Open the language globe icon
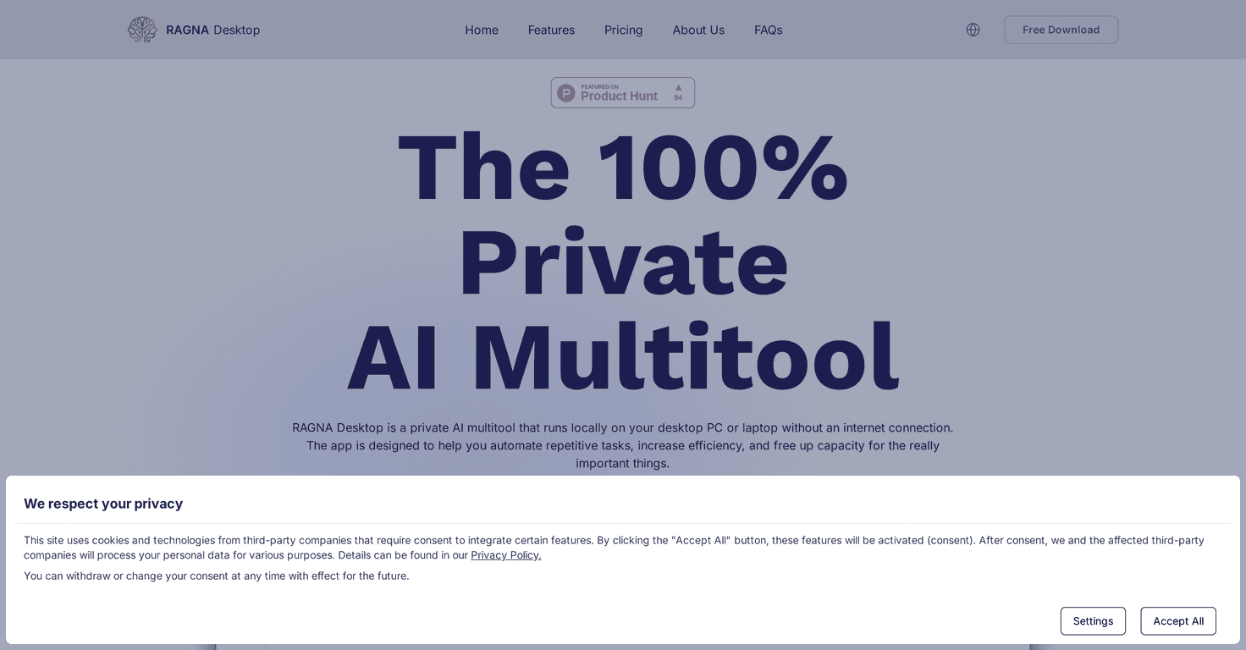The image size is (1246, 650). tap(973, 29)
